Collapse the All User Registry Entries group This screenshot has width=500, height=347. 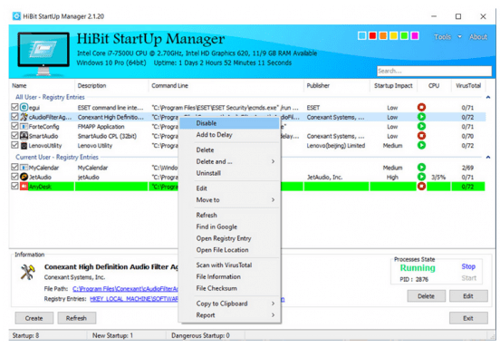coord(488,97)
